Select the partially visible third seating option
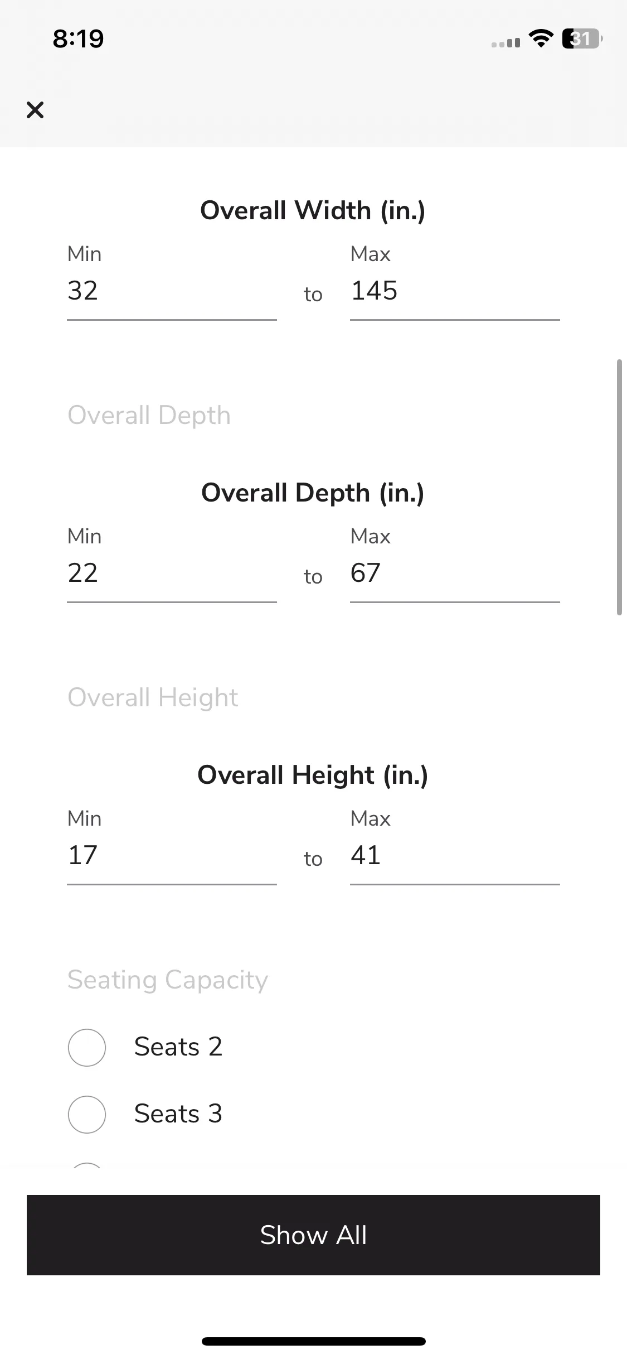 tap(87, 1166)
